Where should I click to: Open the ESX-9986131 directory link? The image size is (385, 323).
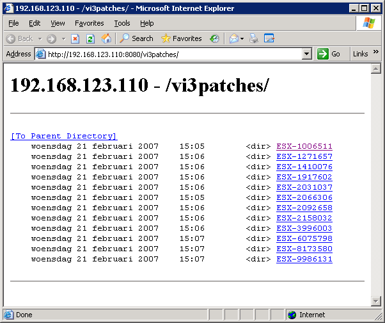pyautogui.click(x=304, y=259)
